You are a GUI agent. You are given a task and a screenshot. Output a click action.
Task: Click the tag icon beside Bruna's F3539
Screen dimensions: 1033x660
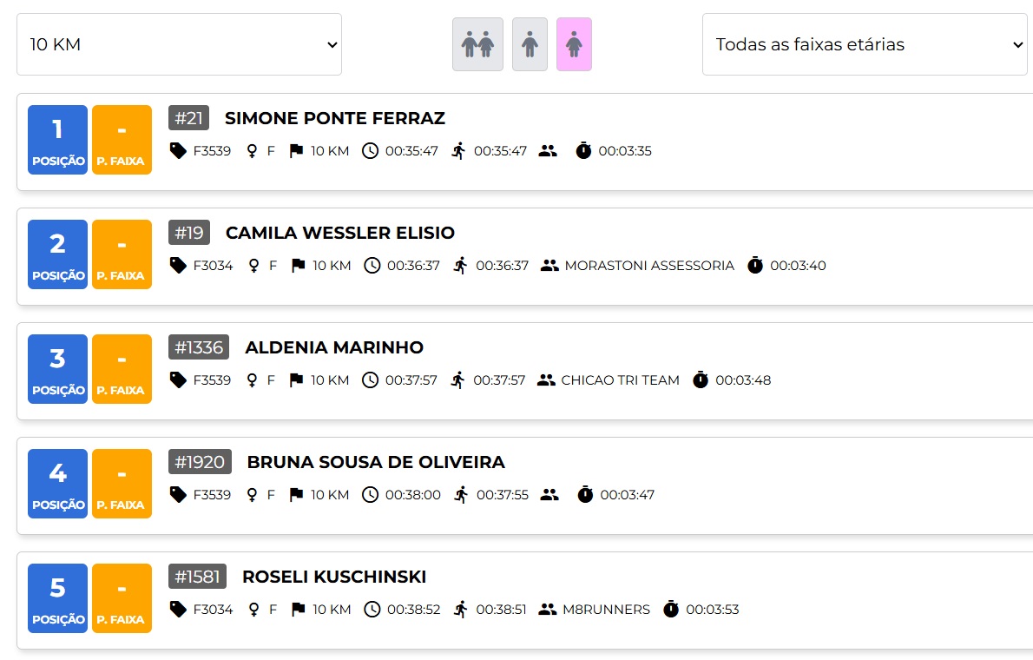pyautogui.click(x=178, y=494)
